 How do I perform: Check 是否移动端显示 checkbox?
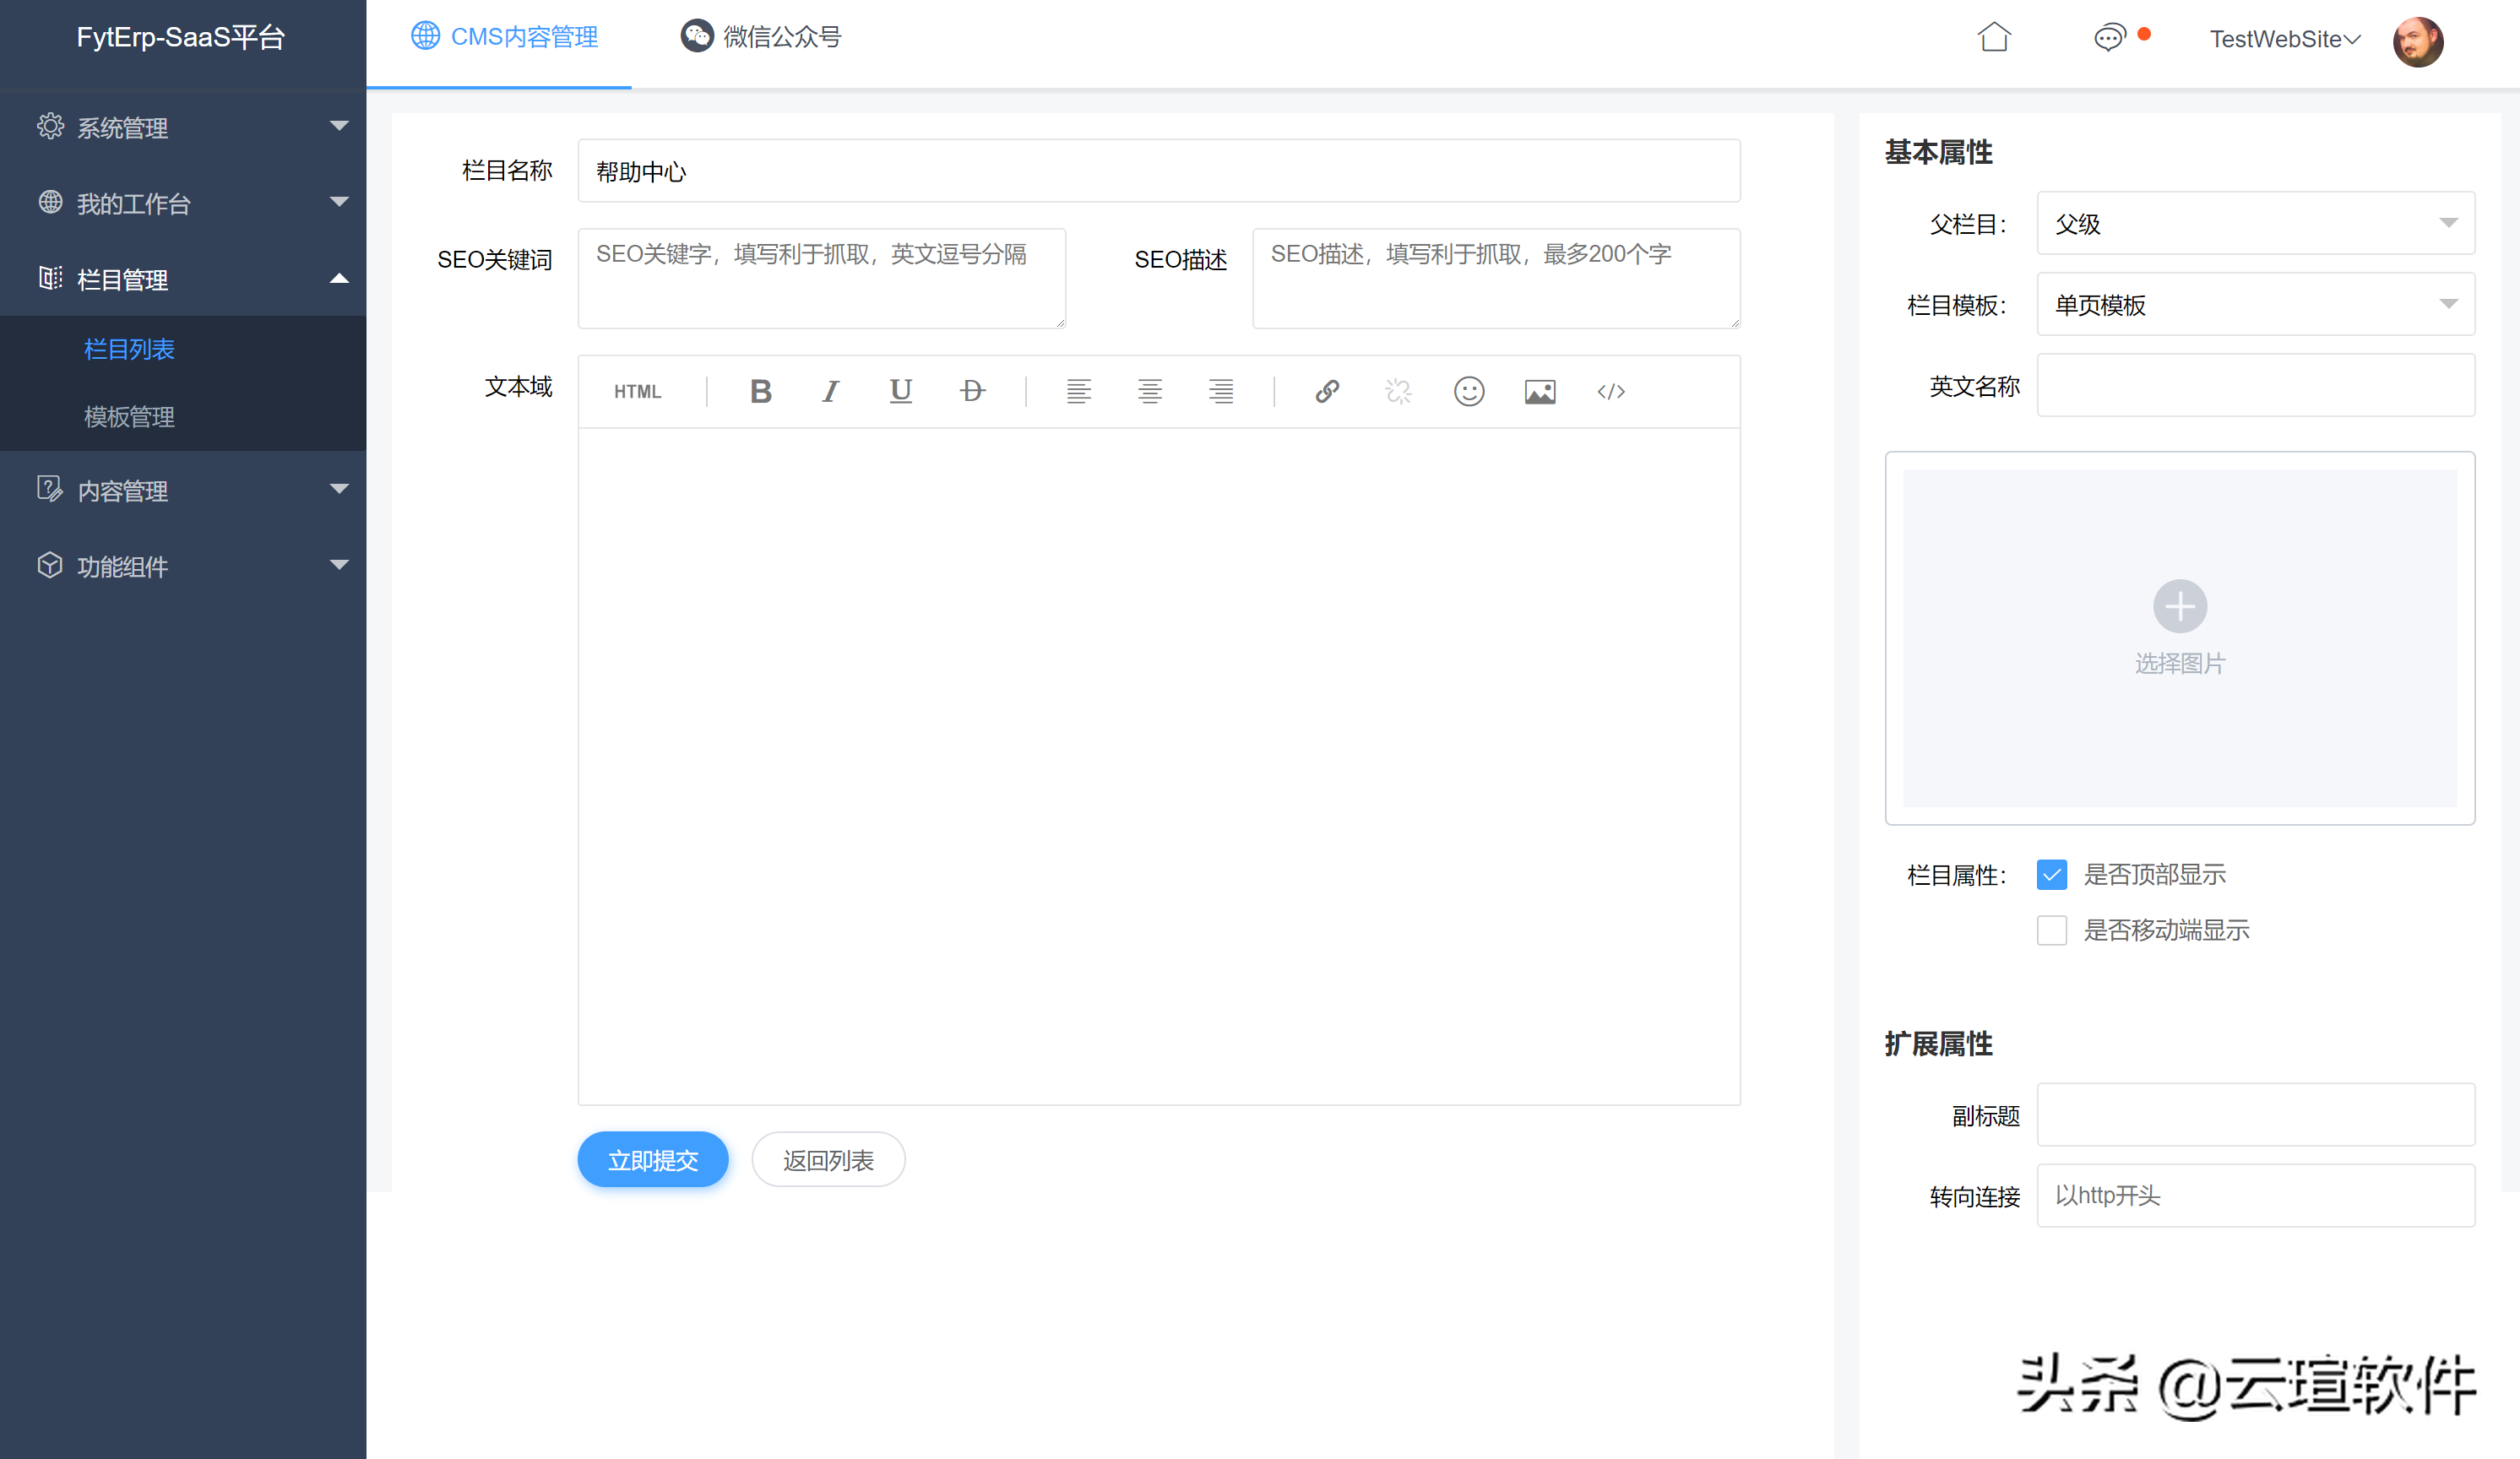pyautogui.click(x=2051, y=930)
